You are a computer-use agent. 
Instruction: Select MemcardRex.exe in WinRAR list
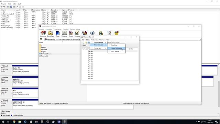[46, 54]
